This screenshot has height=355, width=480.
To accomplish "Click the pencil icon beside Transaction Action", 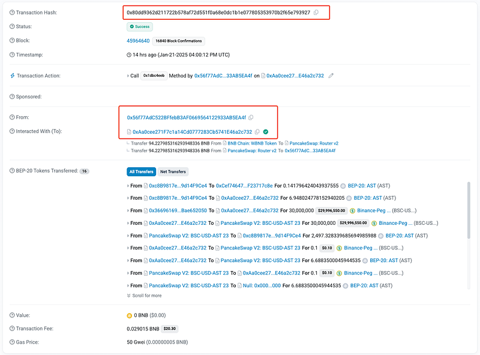I will point(331,76).
